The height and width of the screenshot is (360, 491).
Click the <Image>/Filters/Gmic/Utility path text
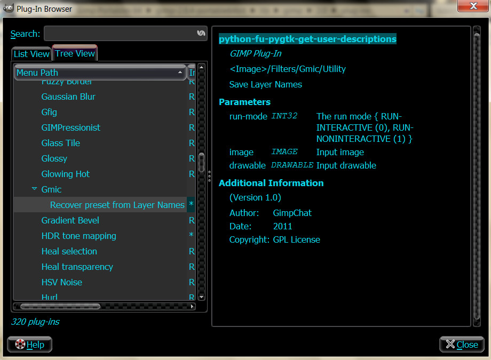click(288, 69)
